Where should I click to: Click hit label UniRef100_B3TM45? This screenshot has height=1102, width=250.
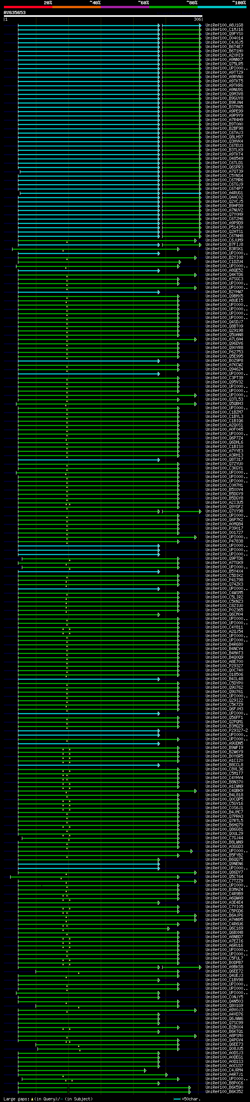pyautogui.click(x=224, y=107)
